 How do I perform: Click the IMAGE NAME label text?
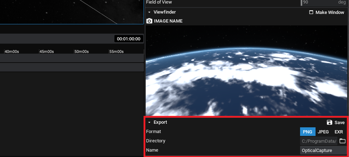coord(168,21)
